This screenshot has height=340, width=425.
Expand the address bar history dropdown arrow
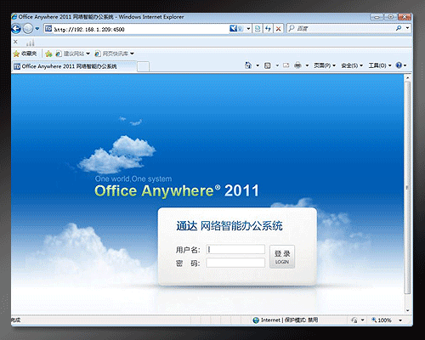[x=248, y=29]
